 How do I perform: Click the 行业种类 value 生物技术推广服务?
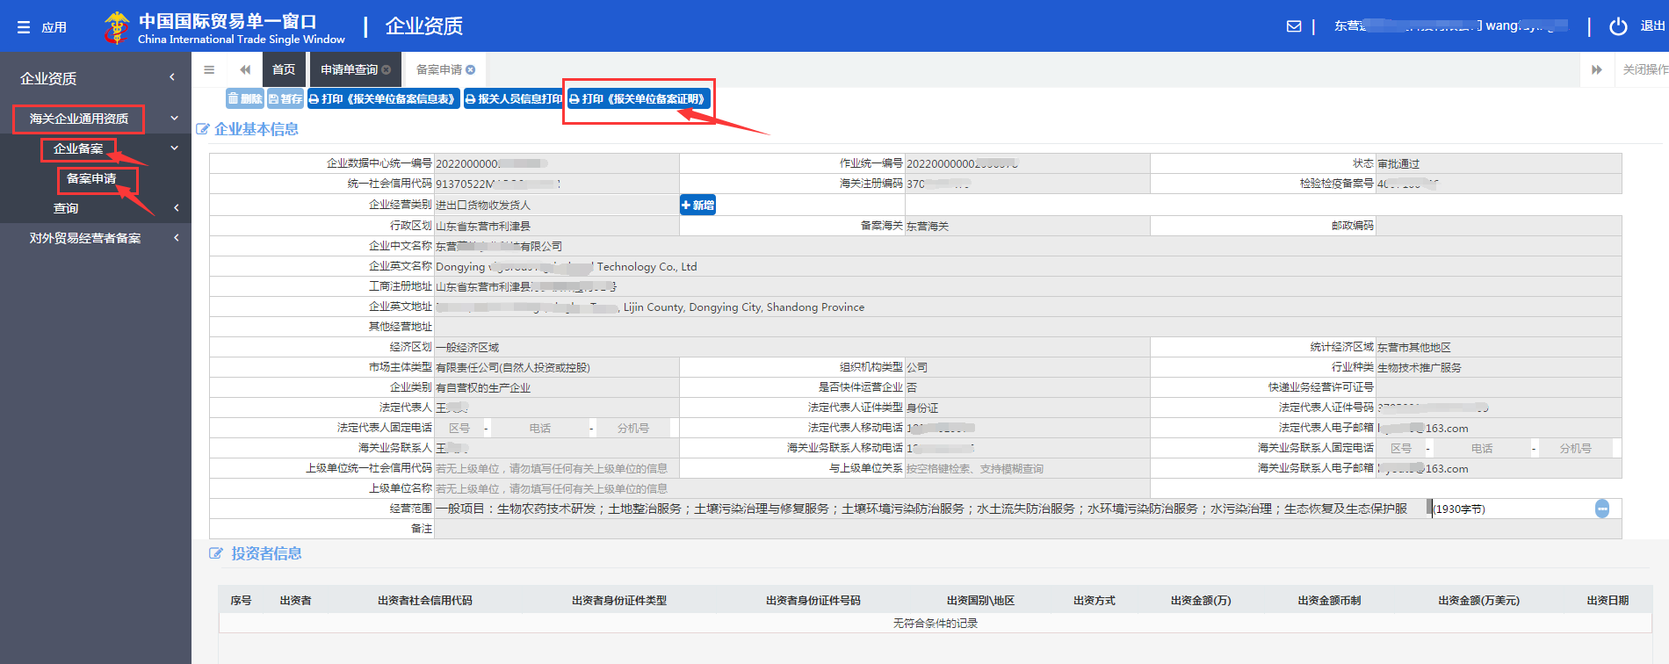coord(1420,368)
